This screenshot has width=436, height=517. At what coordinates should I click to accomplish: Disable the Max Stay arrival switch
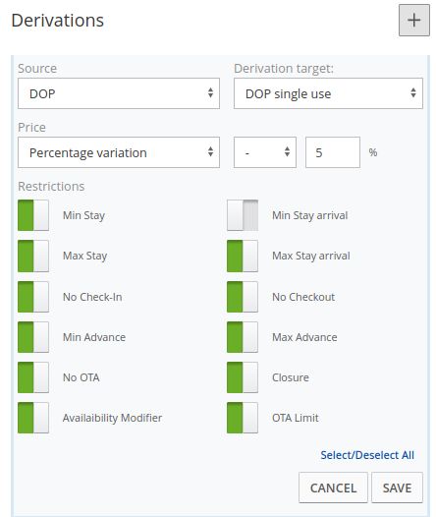(x=243, y=256)
